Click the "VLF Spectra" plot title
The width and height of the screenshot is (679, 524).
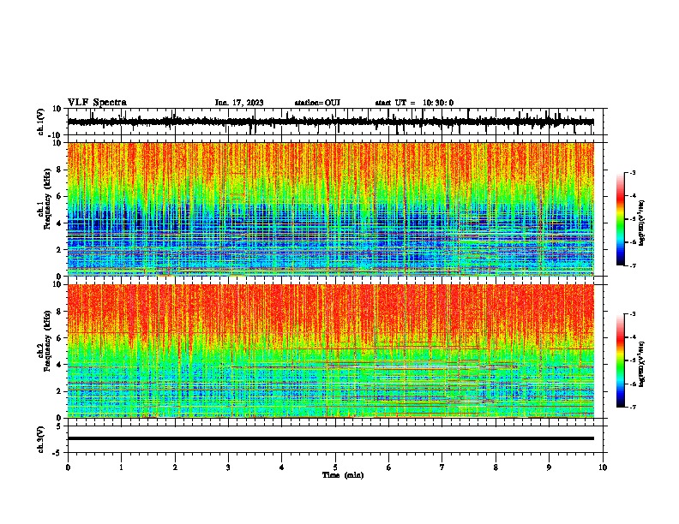[x=97, y=103]
